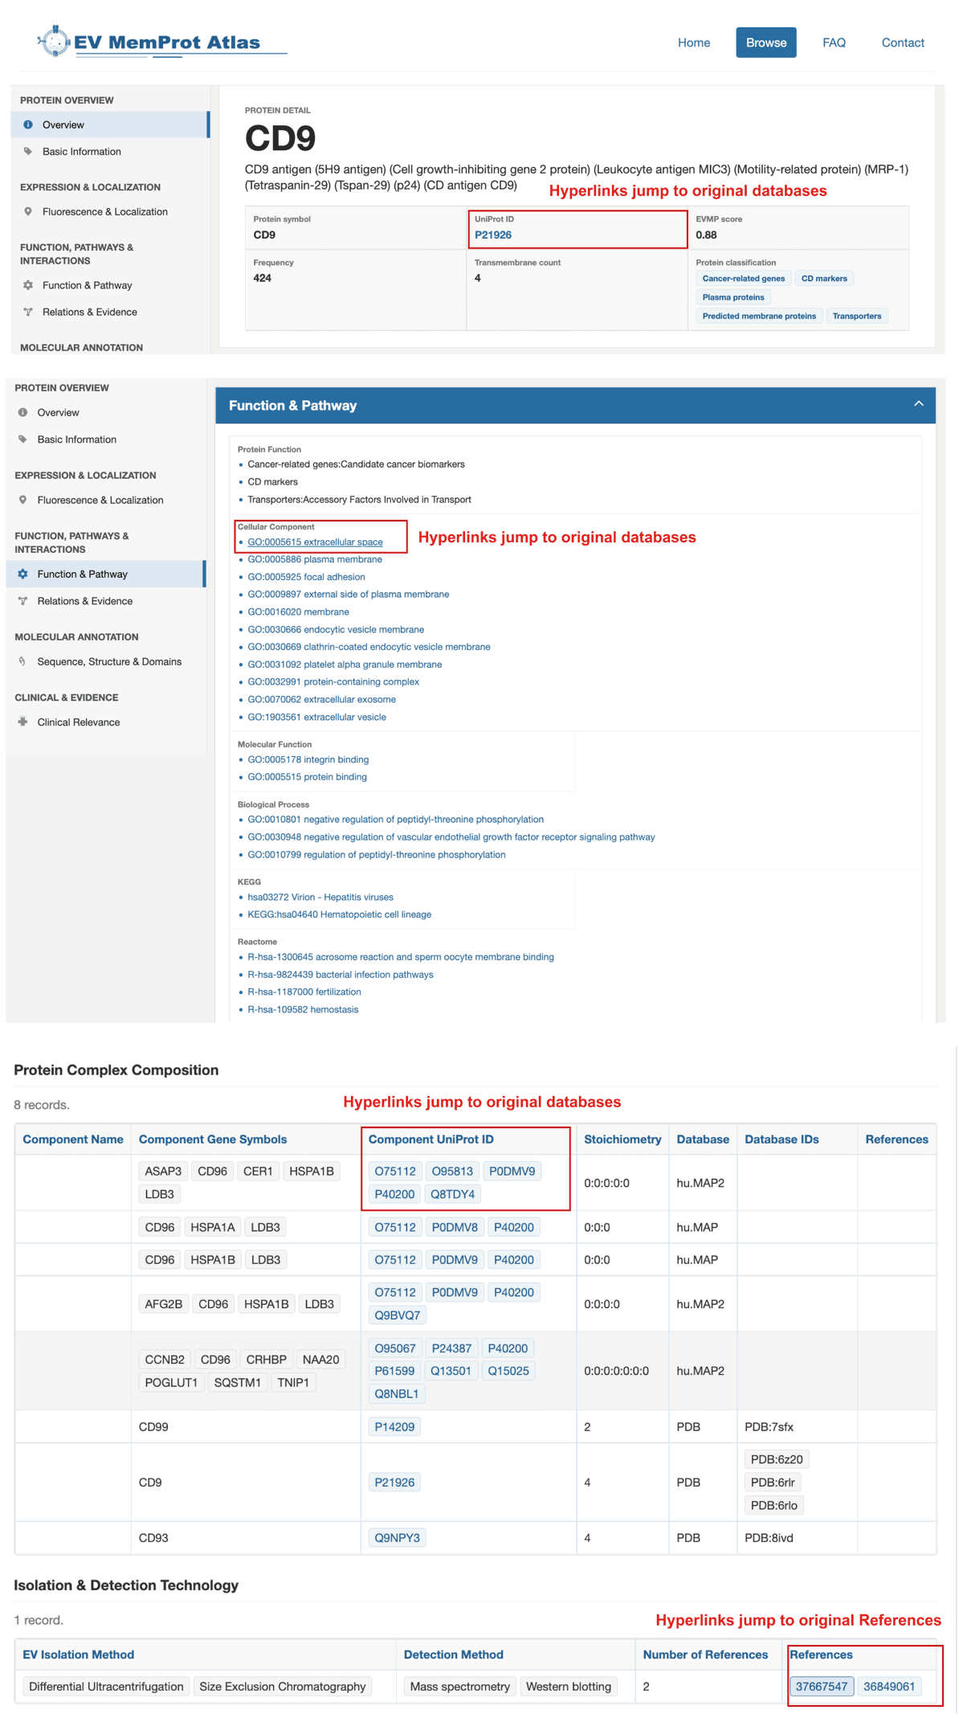Open the Contact page
Image resolution: width=963 pixels, height=1714 pixels.
tap(903, 43)
